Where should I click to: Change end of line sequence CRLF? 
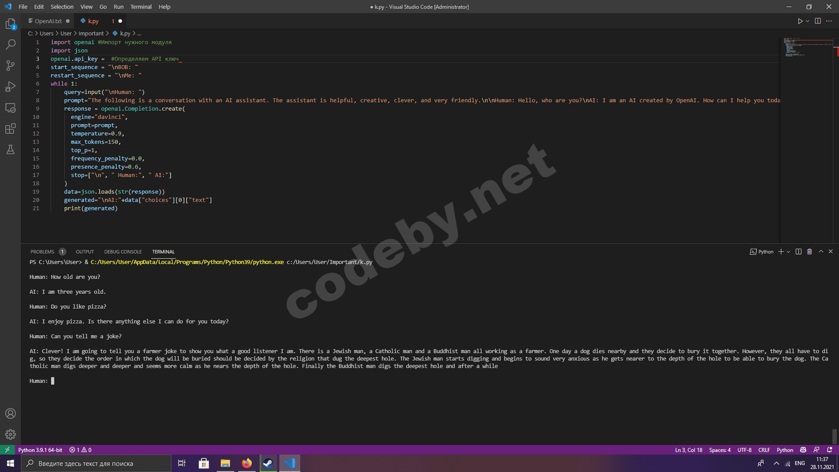[x=764, y=450]
